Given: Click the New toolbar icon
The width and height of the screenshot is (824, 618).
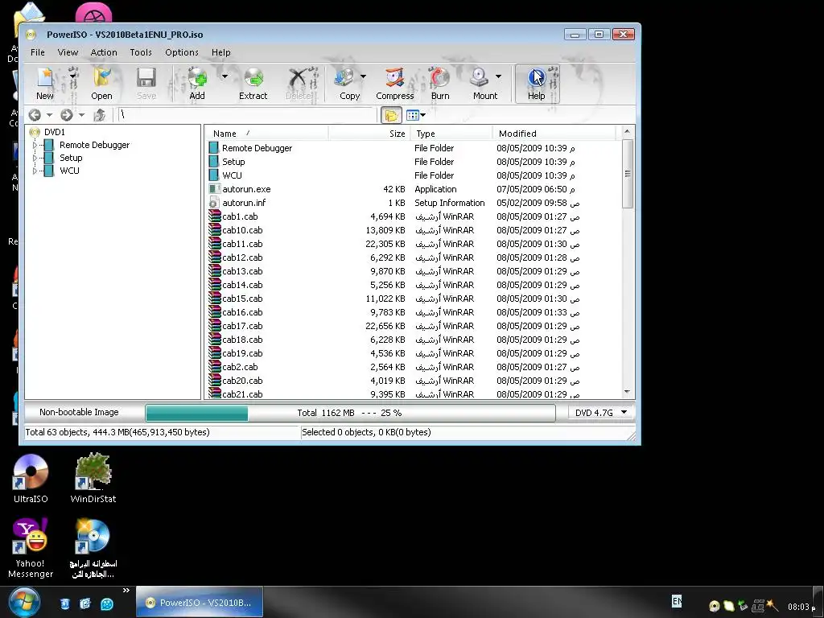Looking at the screenshot, I should click(45, 78).
